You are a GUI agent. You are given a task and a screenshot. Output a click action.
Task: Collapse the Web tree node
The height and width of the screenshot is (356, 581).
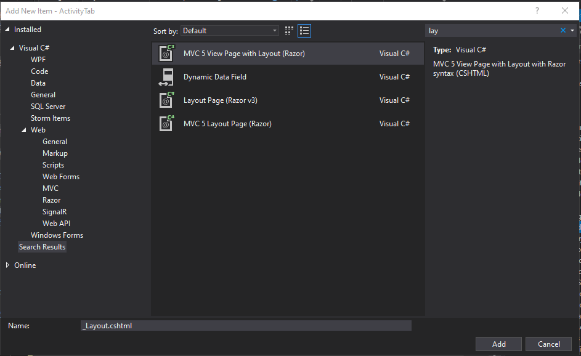pos(24,130)
